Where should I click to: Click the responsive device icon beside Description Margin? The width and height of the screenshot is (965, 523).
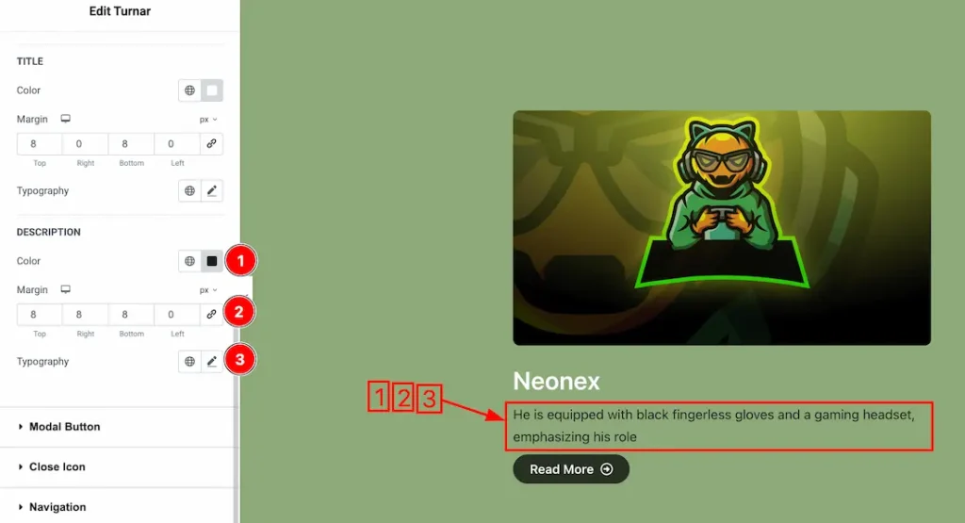click(x=65, y=289)
